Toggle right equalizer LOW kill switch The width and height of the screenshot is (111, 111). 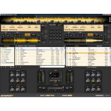click(100, 72)
